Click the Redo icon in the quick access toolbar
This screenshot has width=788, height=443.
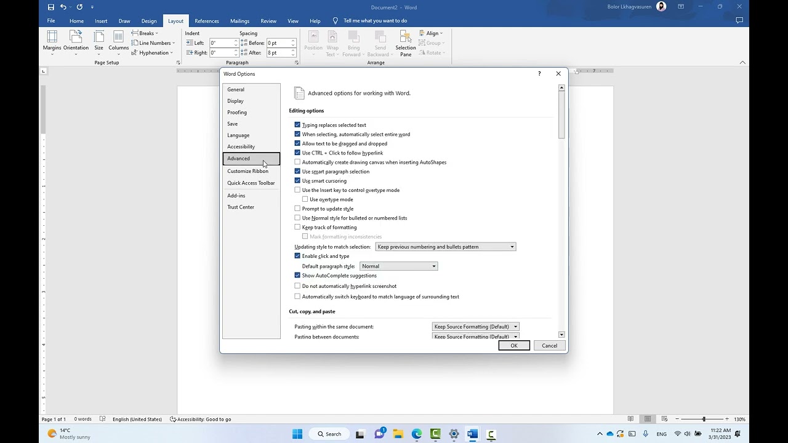pos(79,7)
